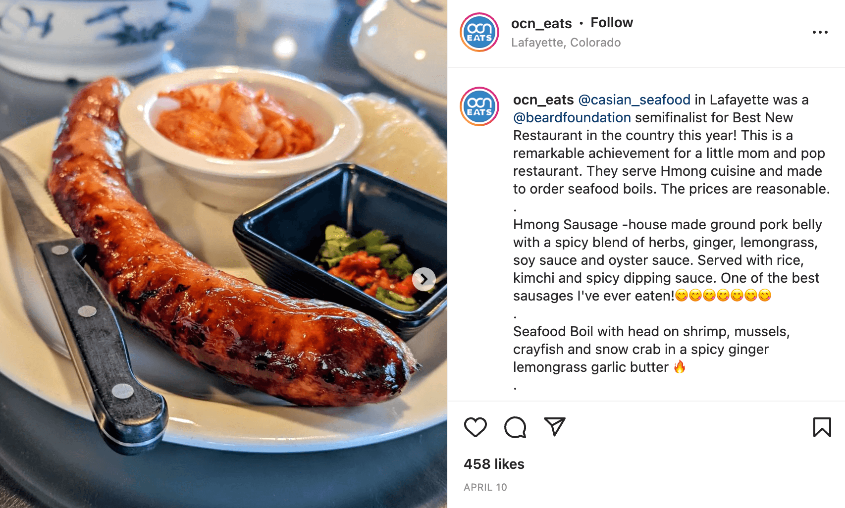Visit the @casian_seafood mention
The image size is (845, 508).
coord(634,100)
